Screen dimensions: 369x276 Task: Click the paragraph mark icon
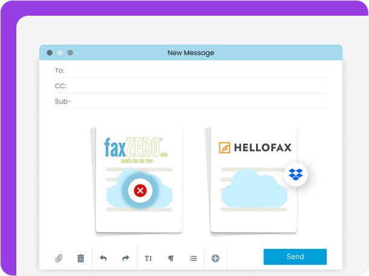(x=171, y=259)
